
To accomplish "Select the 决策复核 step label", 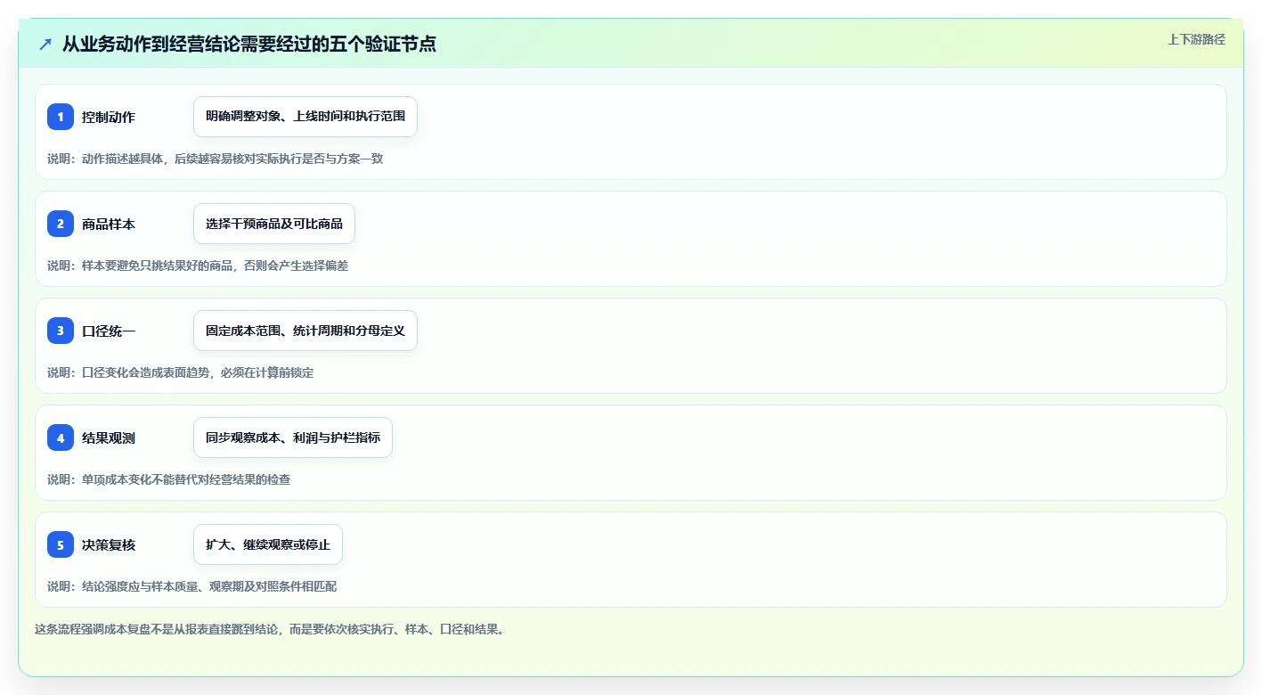I will pos(109,545).
